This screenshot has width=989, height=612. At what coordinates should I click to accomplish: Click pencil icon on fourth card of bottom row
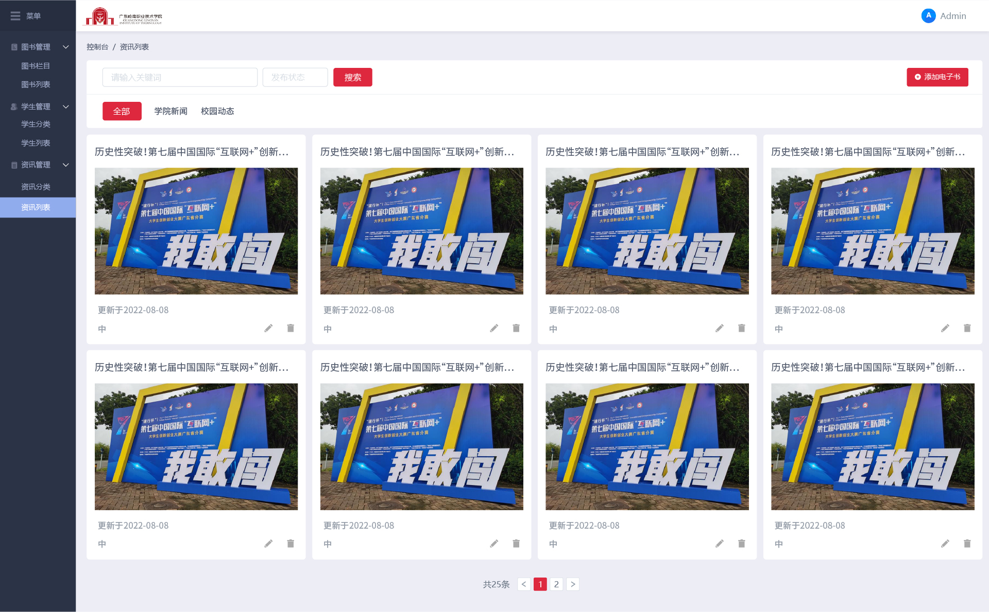945,544
